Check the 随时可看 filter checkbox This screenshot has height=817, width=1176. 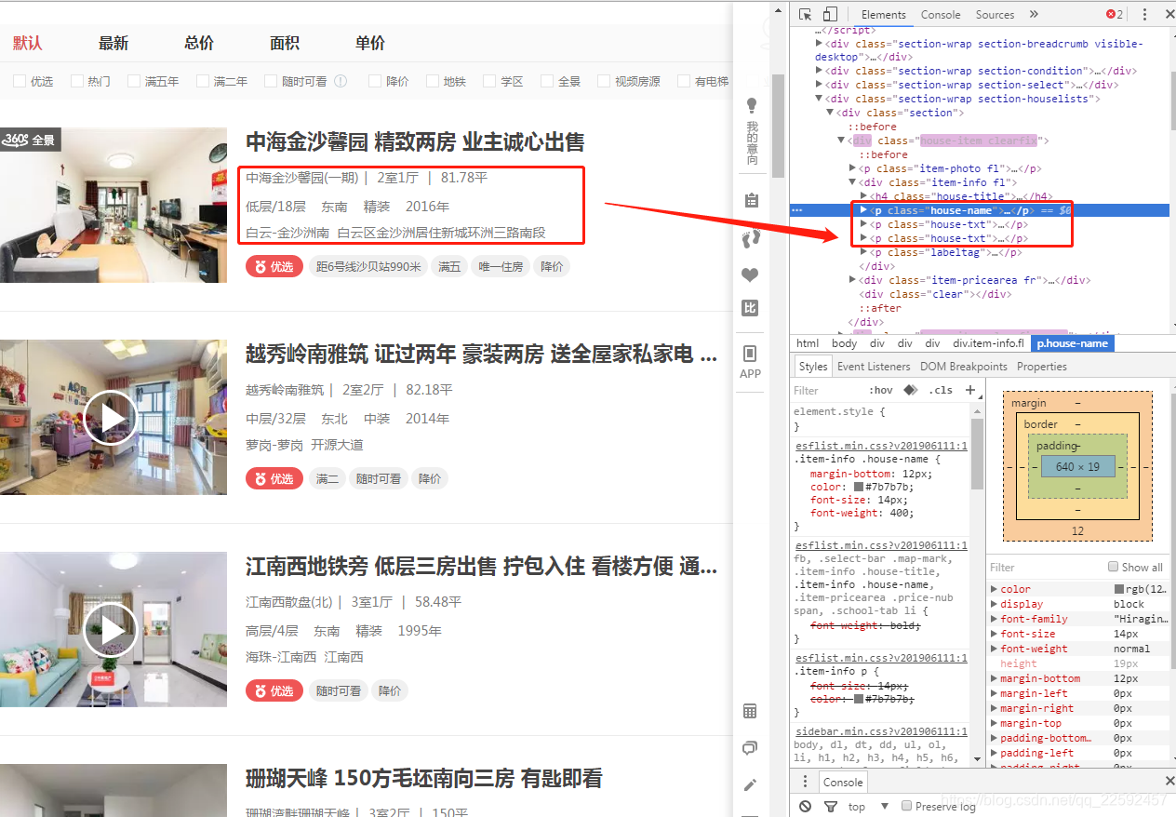271,81
